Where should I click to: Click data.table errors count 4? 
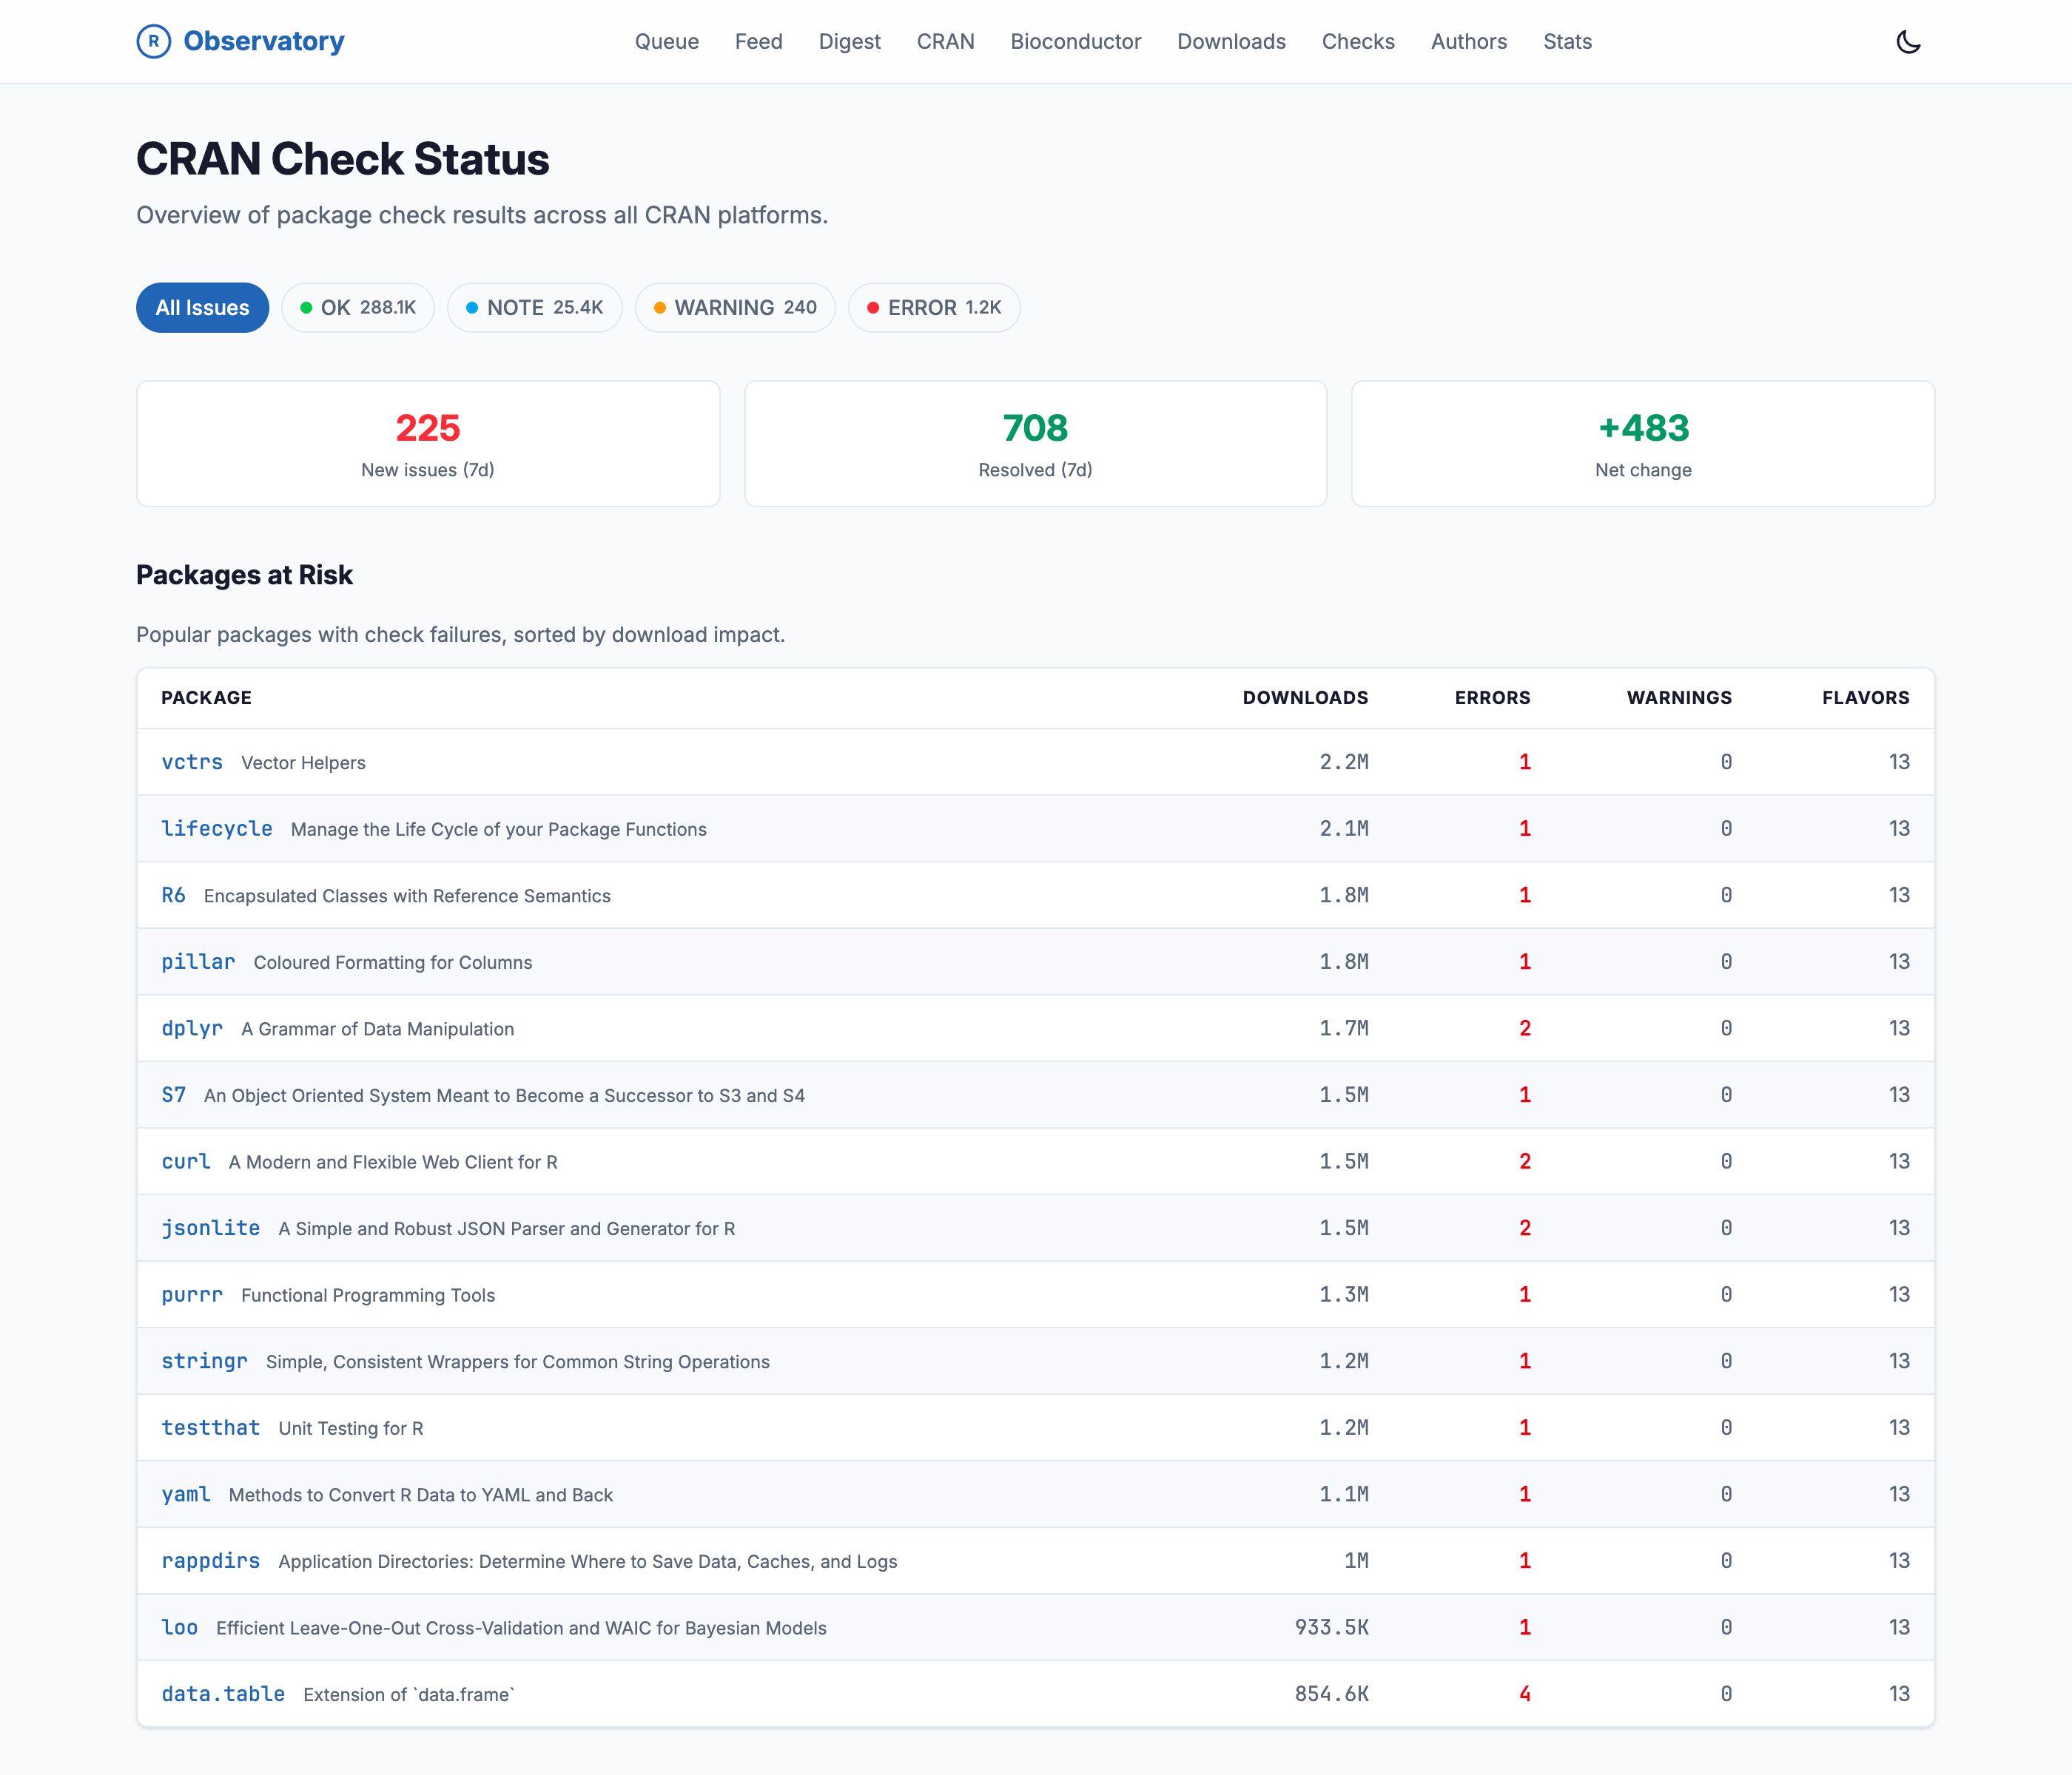(x=1524, y=1693)
